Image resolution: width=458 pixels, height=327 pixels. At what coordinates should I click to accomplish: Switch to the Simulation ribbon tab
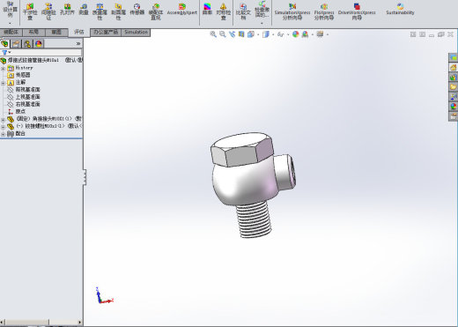click(136, 32)
